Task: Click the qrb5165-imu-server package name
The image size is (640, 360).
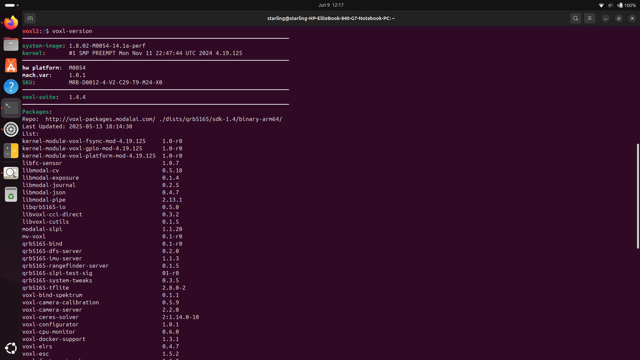Action: [x=52, y=258]
